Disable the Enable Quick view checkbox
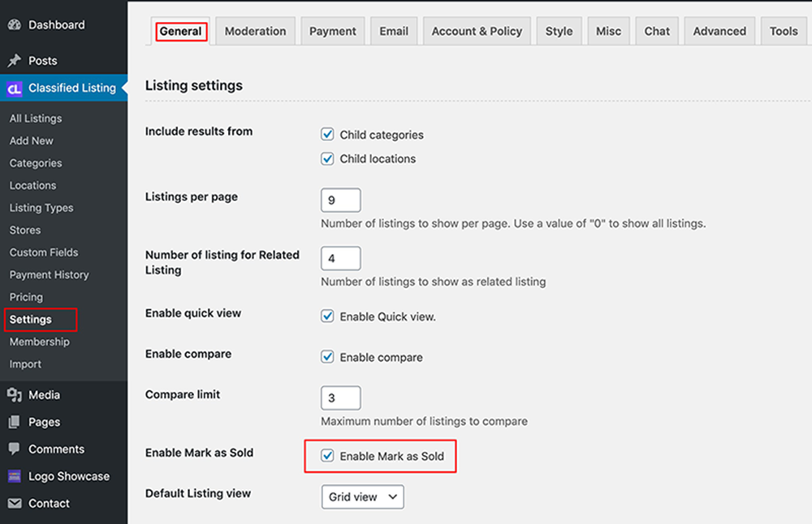812x524 pixels. point(327,316)
